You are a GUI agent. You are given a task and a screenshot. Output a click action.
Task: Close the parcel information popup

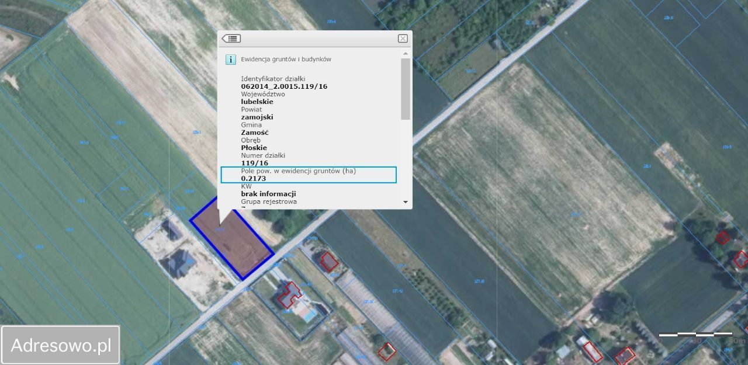point(403,39)
